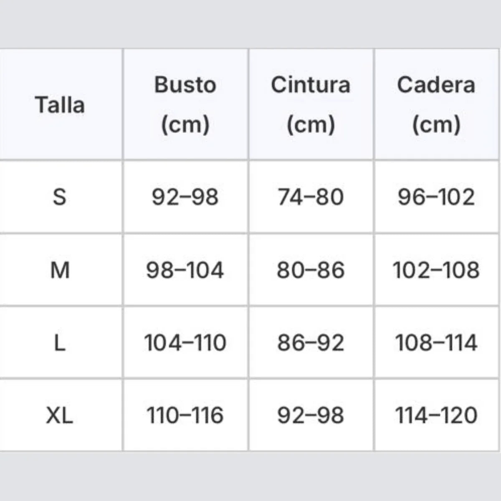Select the 98–104 Busto cell
Screen dimensions: 501x501
[x=185, y=270]
